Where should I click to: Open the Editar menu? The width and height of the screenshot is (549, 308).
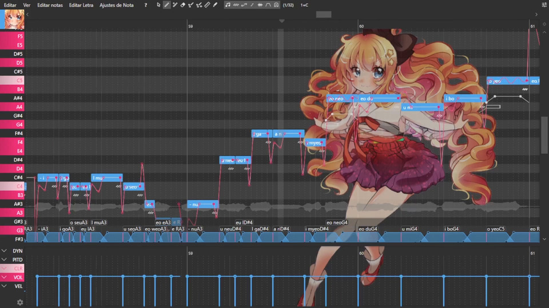(10, 5)
